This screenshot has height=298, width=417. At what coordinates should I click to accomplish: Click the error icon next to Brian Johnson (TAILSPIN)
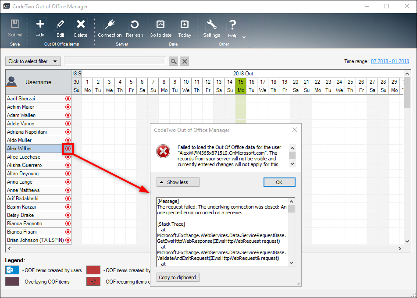click(x=68, y=240)
